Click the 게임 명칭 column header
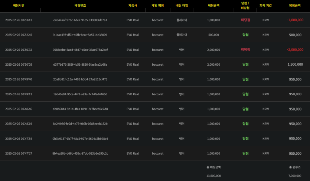The height and width of the screenshot is (181, 310). [x=157, y=6]
